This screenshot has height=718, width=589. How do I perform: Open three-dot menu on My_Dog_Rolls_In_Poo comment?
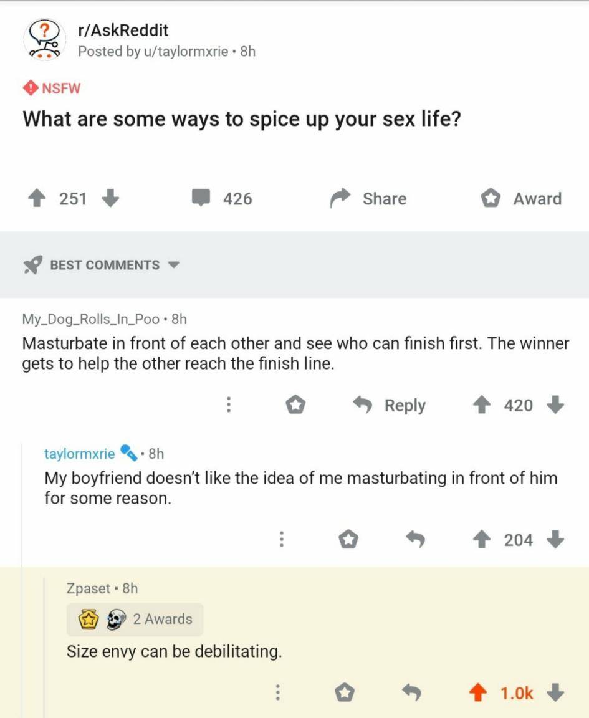pyautogui.click(x=229, y=406)
